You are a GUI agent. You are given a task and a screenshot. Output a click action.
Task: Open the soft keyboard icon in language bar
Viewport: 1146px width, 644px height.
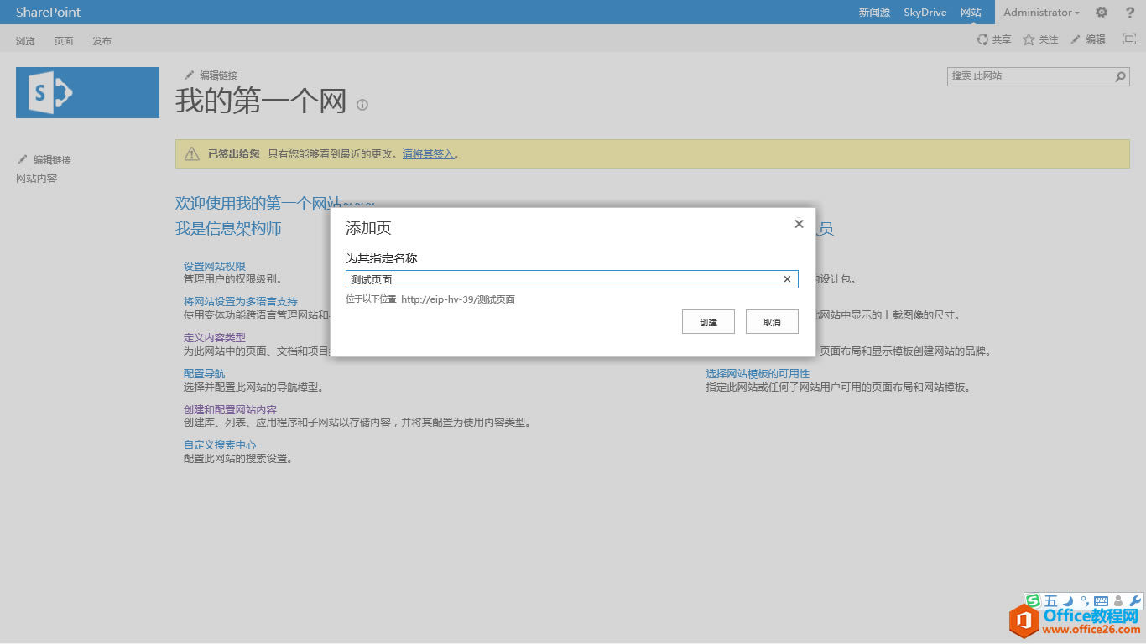pyautogui.click(x=1101, y=600)
